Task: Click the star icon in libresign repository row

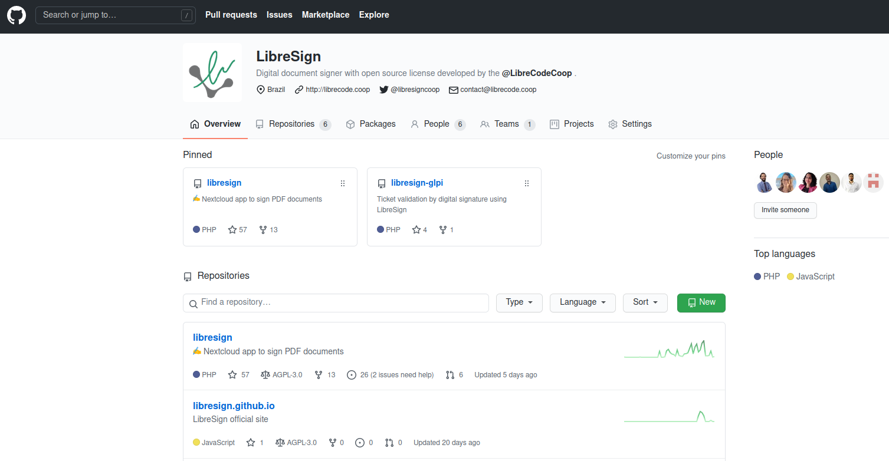Action: coord(232,375)
